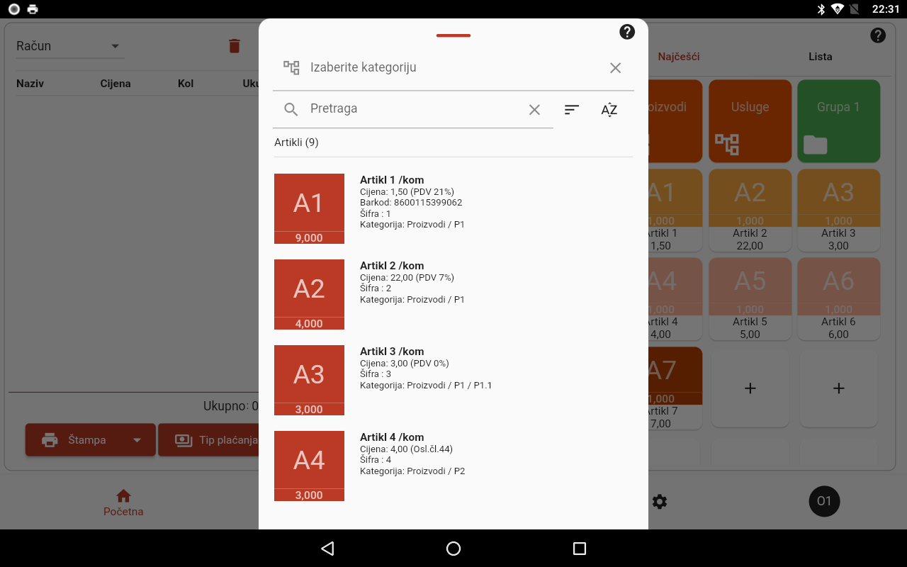Tap the A-Z alphabetical sort icon
Viewport: 907px width, 567px height.
609,110
